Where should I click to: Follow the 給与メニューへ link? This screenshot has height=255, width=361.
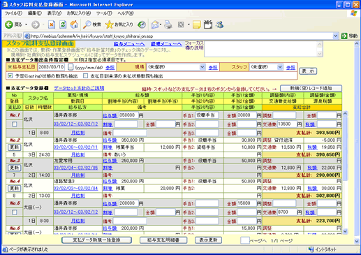point(129,44)
